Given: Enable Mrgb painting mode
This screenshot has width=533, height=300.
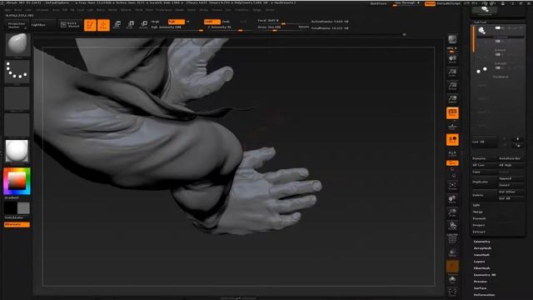Looking at the screenshot, I should [156, 22].
